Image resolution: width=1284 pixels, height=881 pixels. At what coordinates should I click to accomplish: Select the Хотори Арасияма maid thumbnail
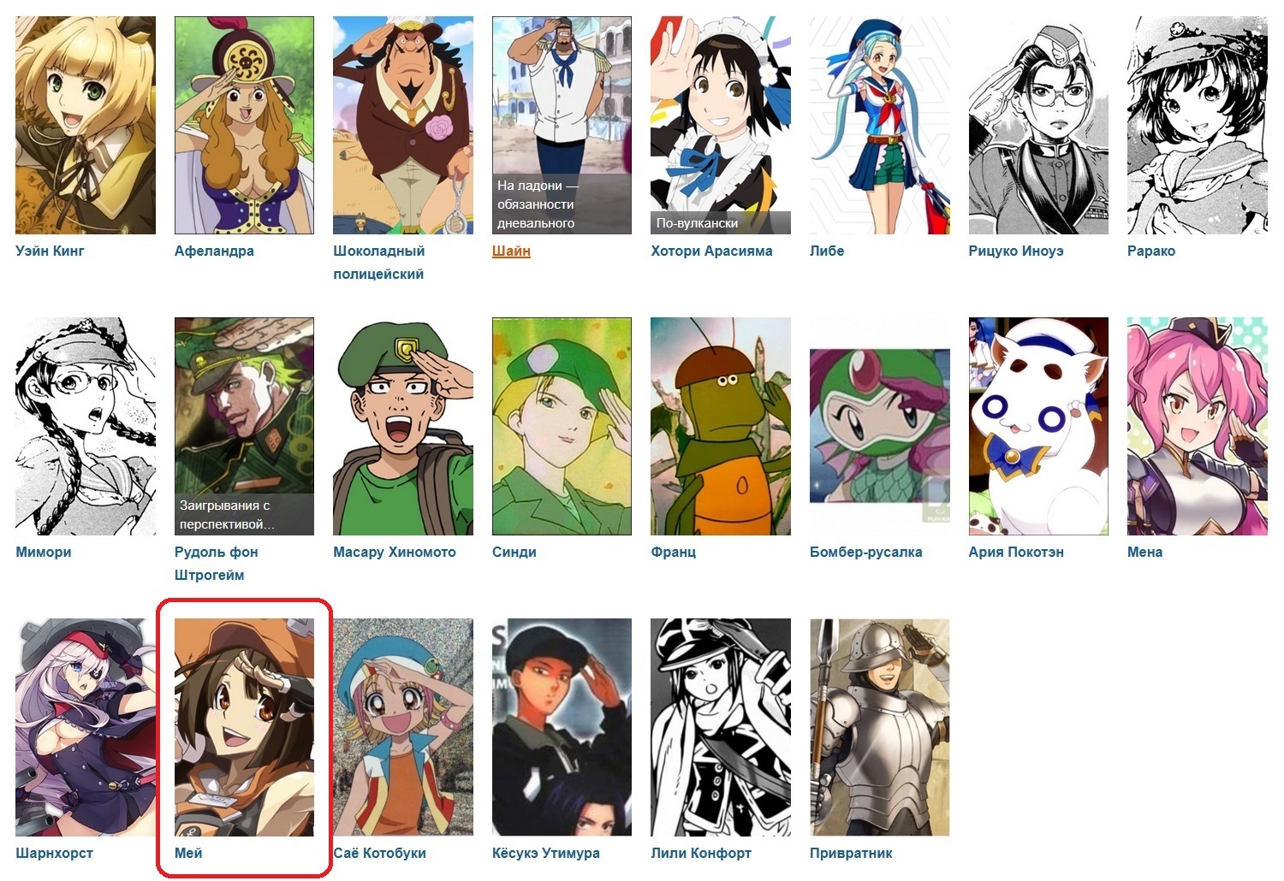coord(721,125)
